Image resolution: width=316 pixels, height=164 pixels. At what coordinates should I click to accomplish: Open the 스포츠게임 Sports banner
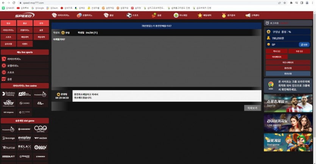click(x=288, y=103)
